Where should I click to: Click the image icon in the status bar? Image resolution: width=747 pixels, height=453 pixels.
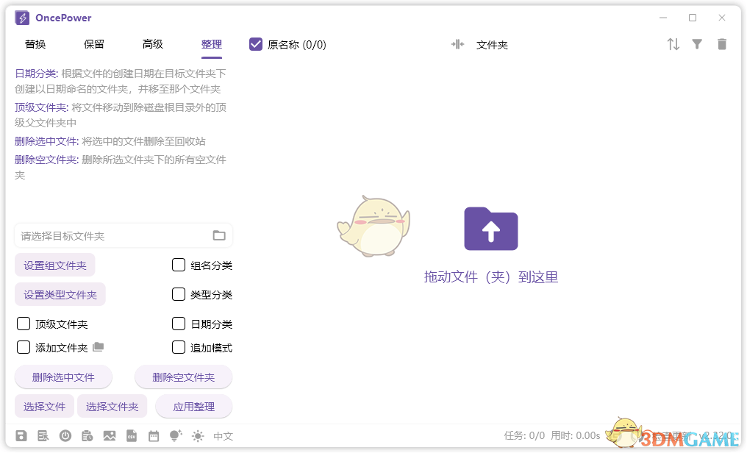[110, 435]
